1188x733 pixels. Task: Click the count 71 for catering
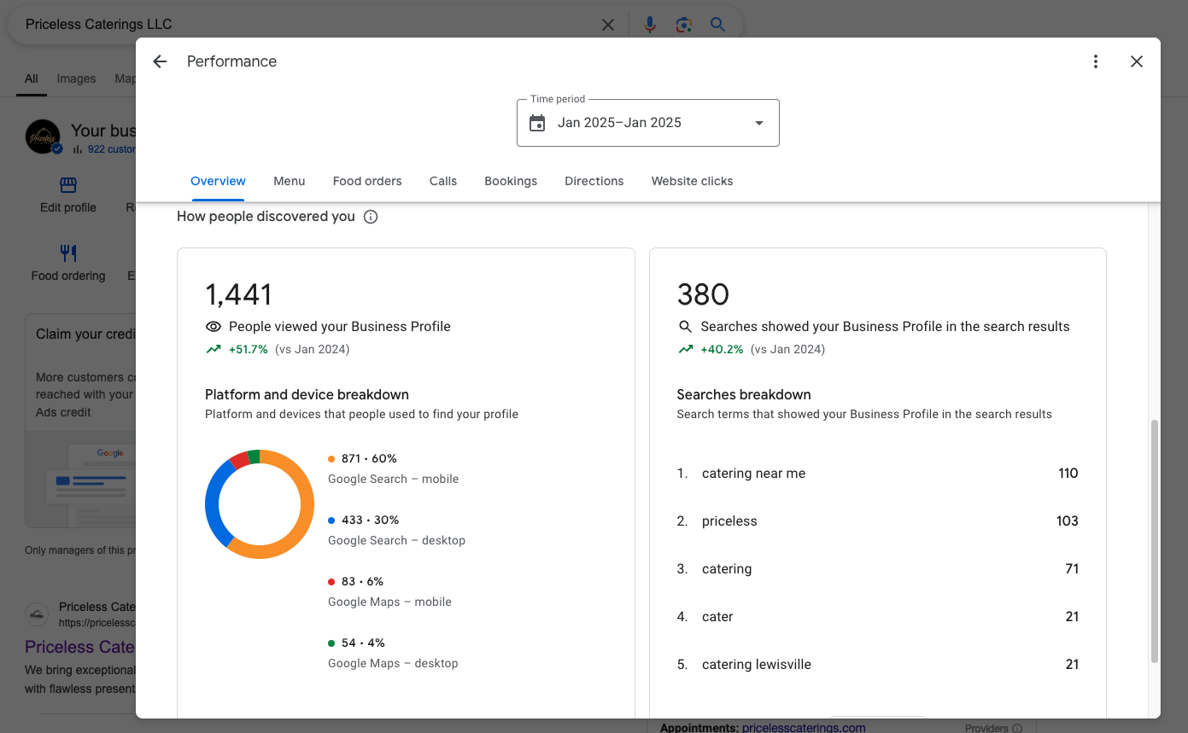point(1072,569)
